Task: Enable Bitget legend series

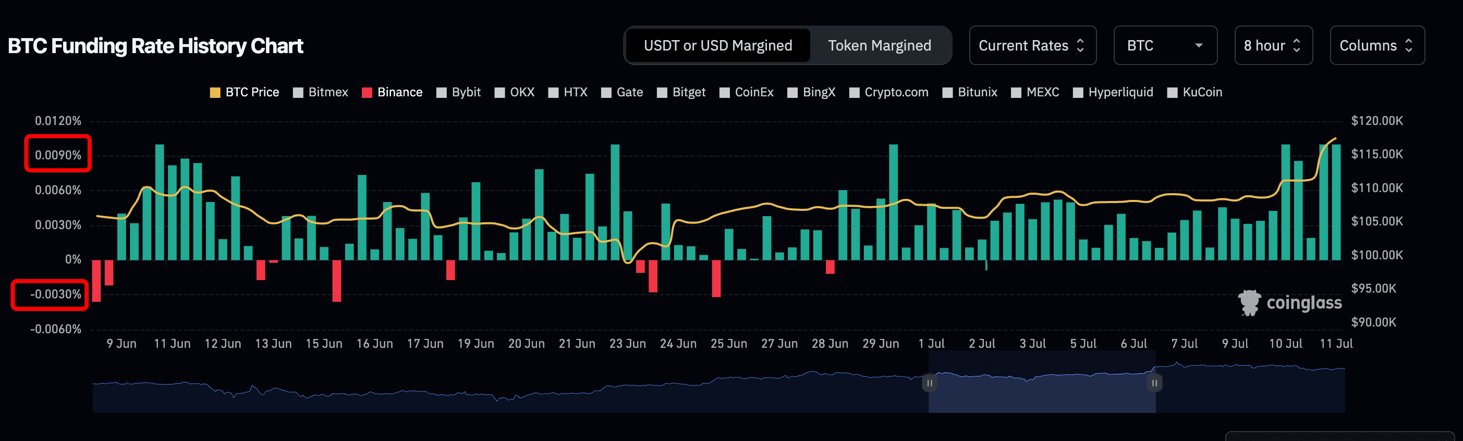Action: 681,92
